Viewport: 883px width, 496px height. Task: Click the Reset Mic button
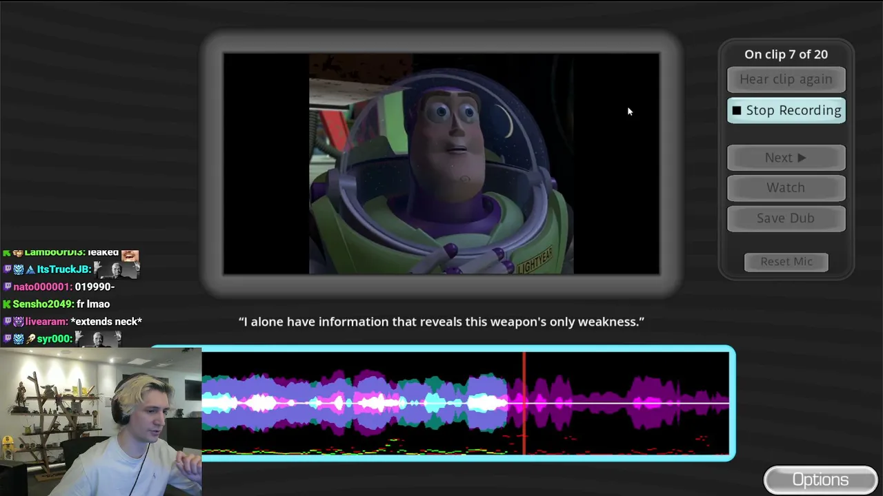pyautogui.click(x=786, y=262)
